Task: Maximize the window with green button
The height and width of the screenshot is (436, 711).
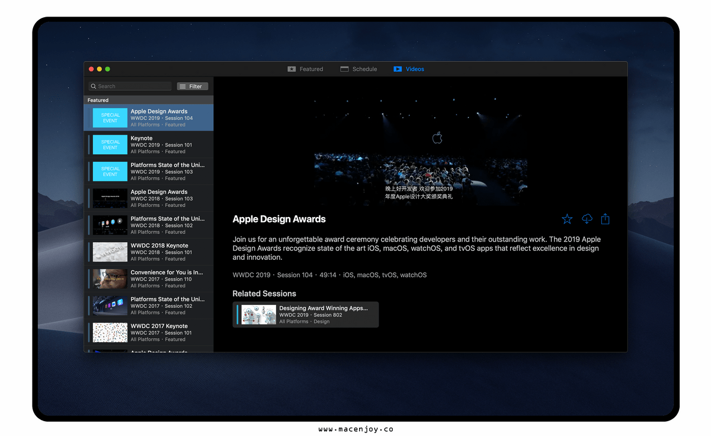Action: click(108, 69)
